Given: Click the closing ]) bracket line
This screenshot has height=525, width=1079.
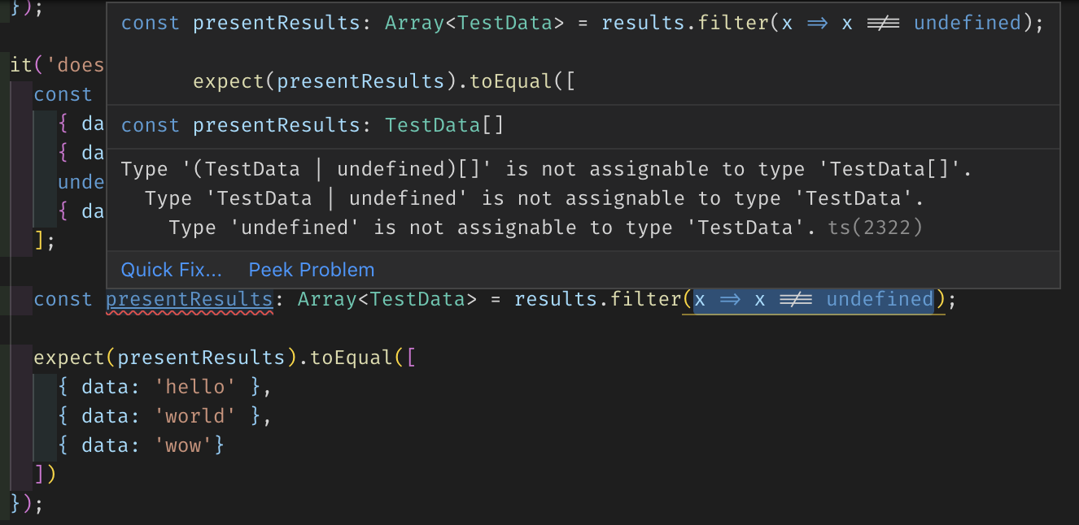Looking at the screenshot, I should pyautogui.click(x=45, y=475).
